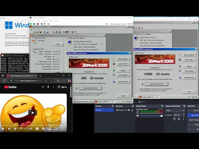Screen dimensions: 199x149
Task: Click the YouTube voice search microphone
Action: [x=48, y=87]
